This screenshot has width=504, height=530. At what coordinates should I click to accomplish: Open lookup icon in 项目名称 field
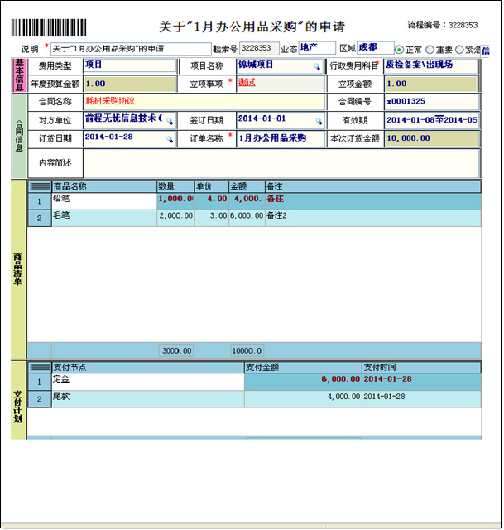(317, 66)
